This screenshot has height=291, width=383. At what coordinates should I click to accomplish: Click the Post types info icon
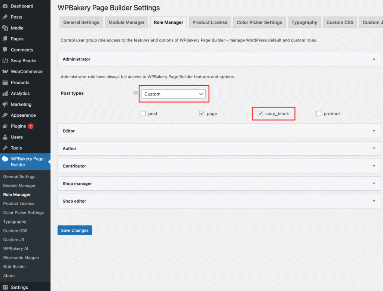point(135,93)
